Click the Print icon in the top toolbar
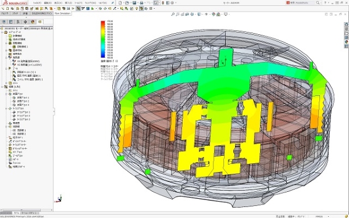The width and height of the screenshot is (349, 218). point(141,3)
